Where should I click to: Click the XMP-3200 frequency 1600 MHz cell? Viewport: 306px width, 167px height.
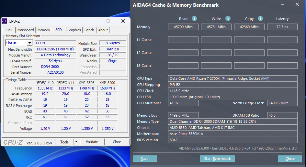108,88
